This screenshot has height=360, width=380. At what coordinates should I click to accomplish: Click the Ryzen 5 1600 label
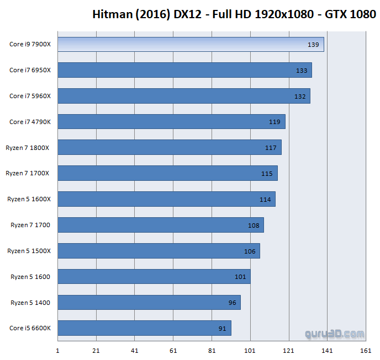[30, 277]
